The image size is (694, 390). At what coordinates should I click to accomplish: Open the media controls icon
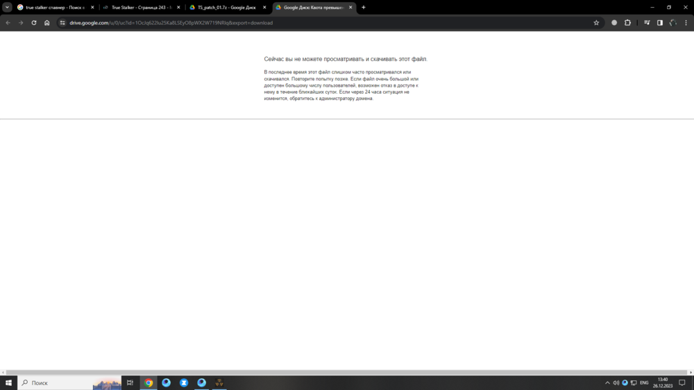coord(647,23)
